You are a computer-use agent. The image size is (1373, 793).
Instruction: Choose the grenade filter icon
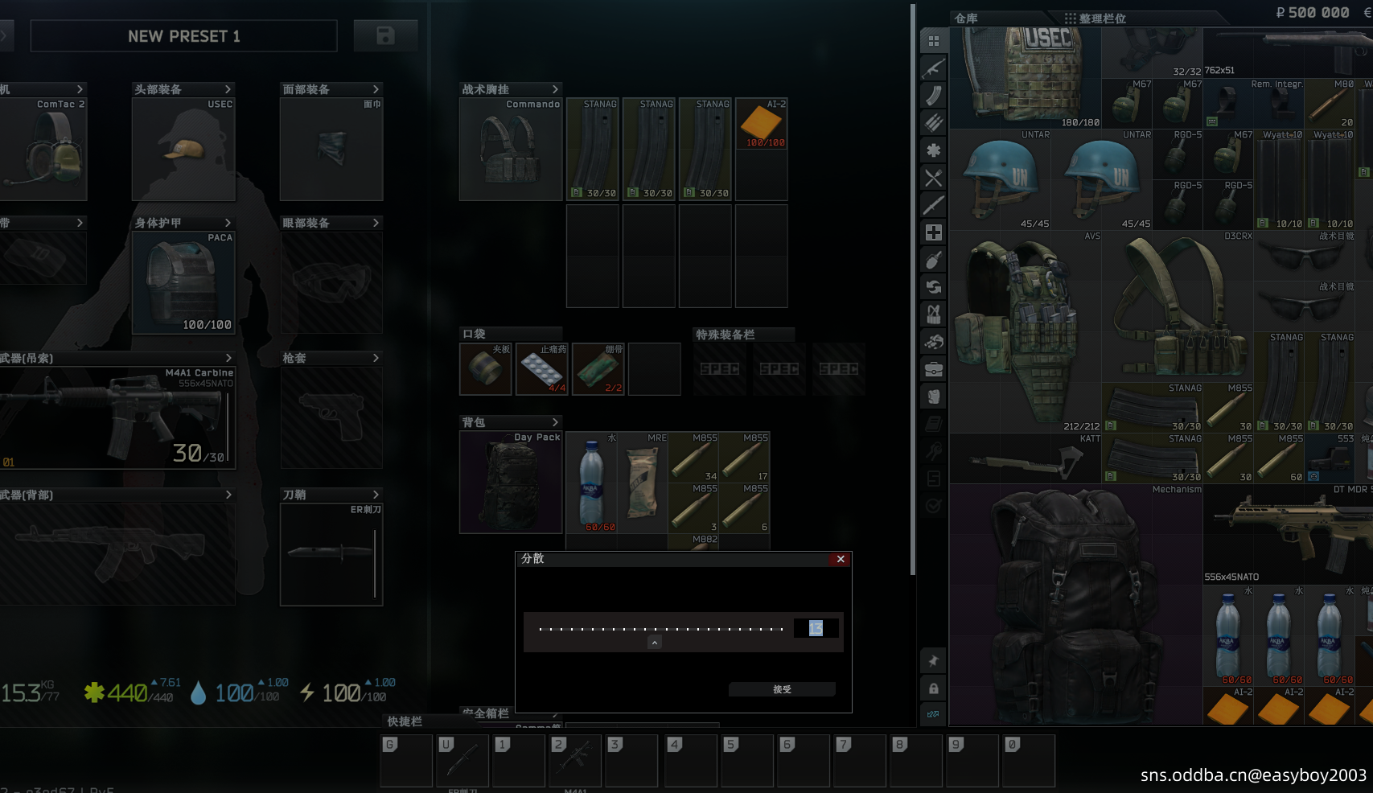pos(933,260)
